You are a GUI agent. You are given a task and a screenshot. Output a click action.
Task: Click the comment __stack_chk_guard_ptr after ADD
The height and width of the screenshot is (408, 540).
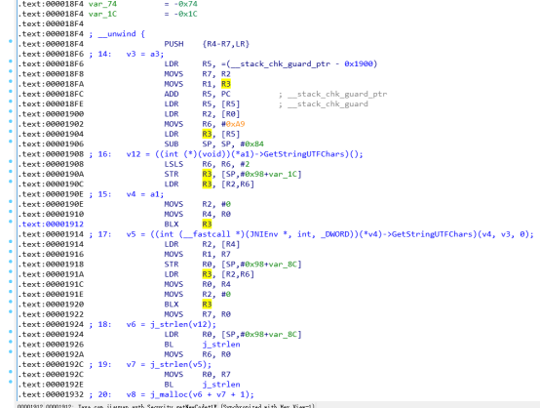(333, 94)
